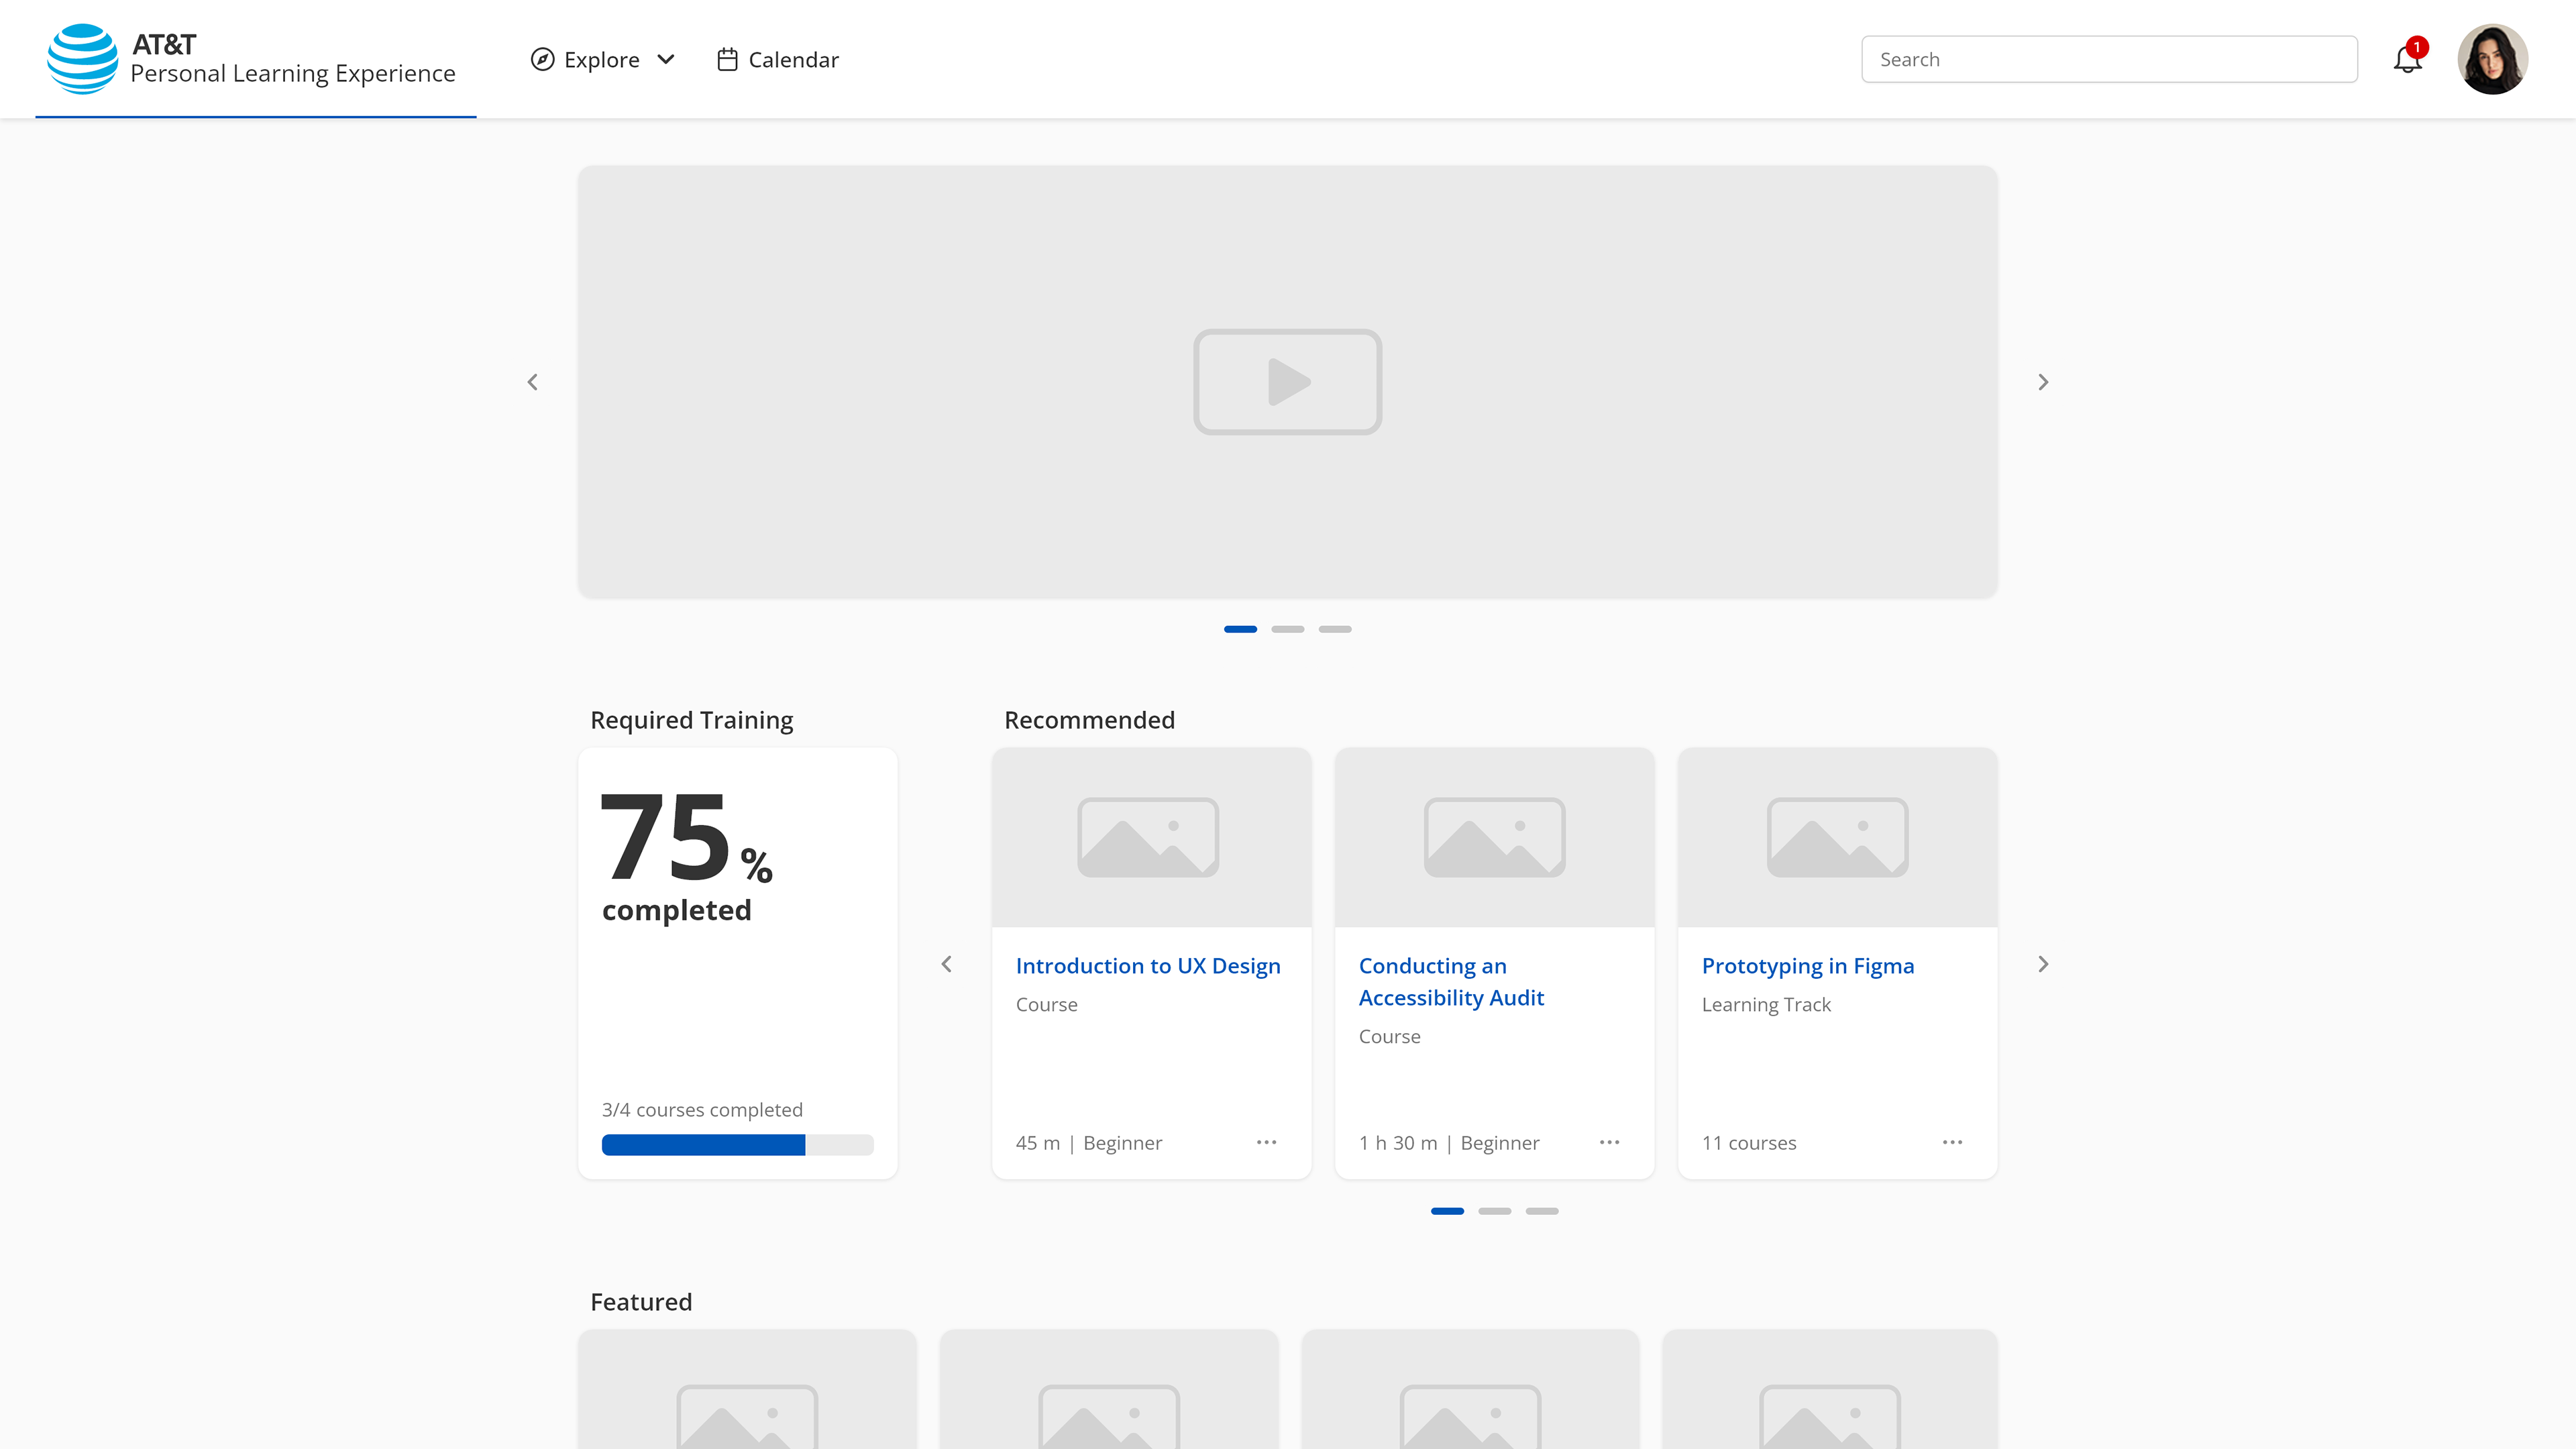The width and height of the screenshot is (2576, 1449).
Task: Open second Featured card thumbnail
Action: coord(1109,1390)
